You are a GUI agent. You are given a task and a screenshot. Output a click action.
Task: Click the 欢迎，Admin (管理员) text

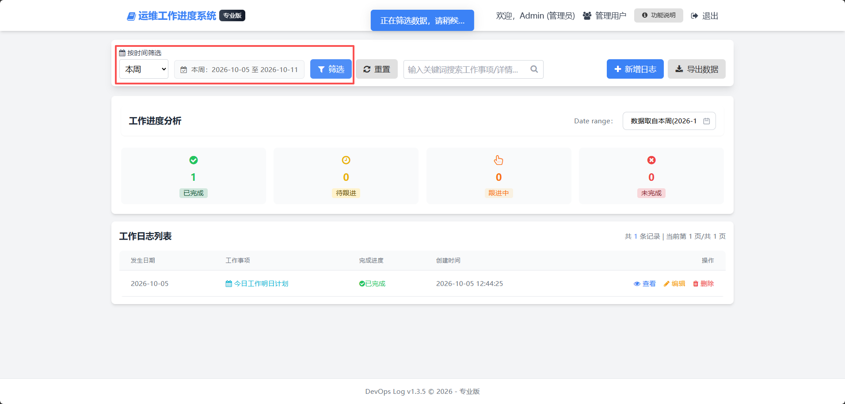535,16
